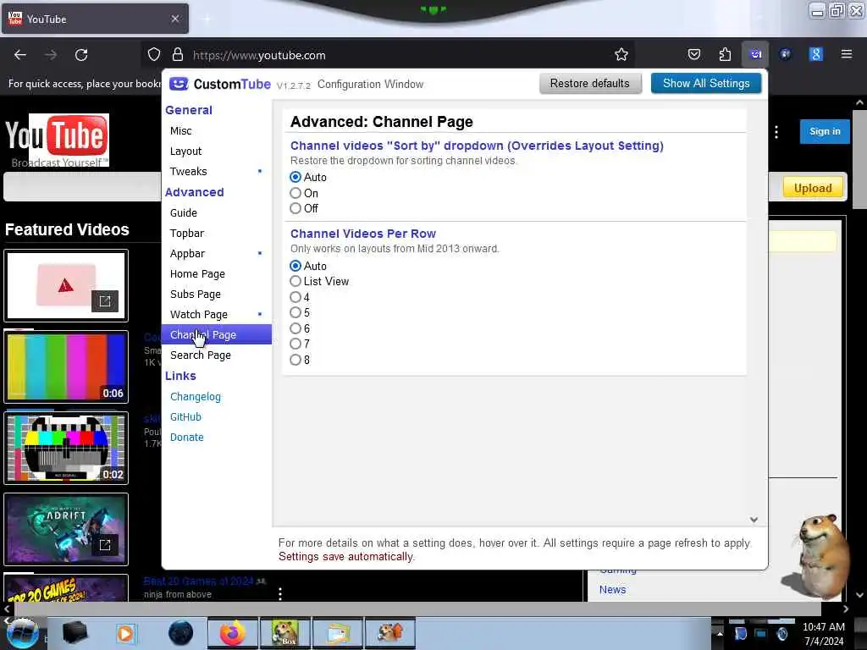Select 6 videos per row
Screen dimensions: 867x650
pyautogui.click(x=295, y=328)
